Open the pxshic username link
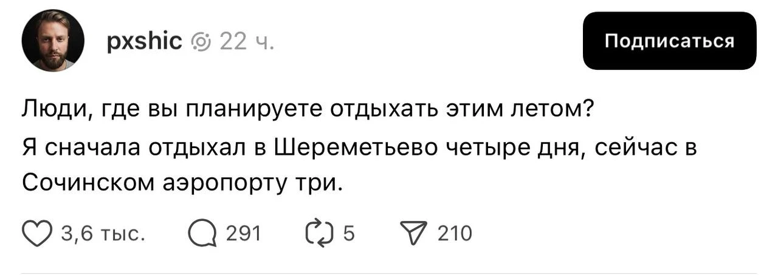Viewport: 778px width, 275px height. tap(143, 41)
